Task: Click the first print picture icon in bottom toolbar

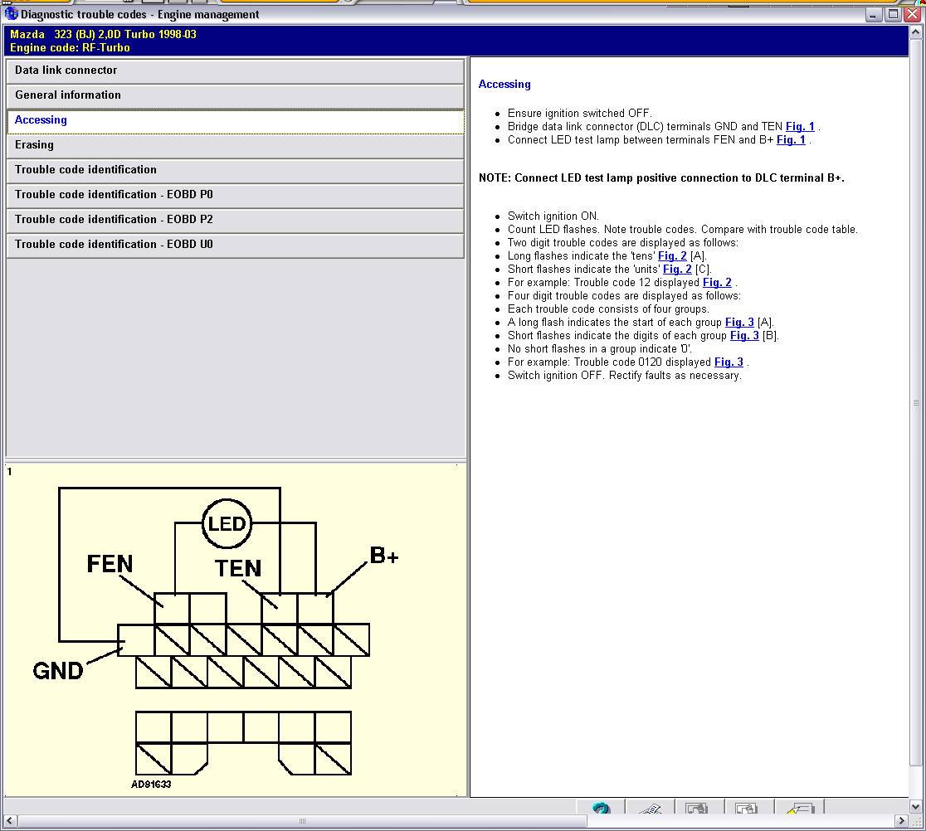Action: pyautogui.click(x=696, y=808)
